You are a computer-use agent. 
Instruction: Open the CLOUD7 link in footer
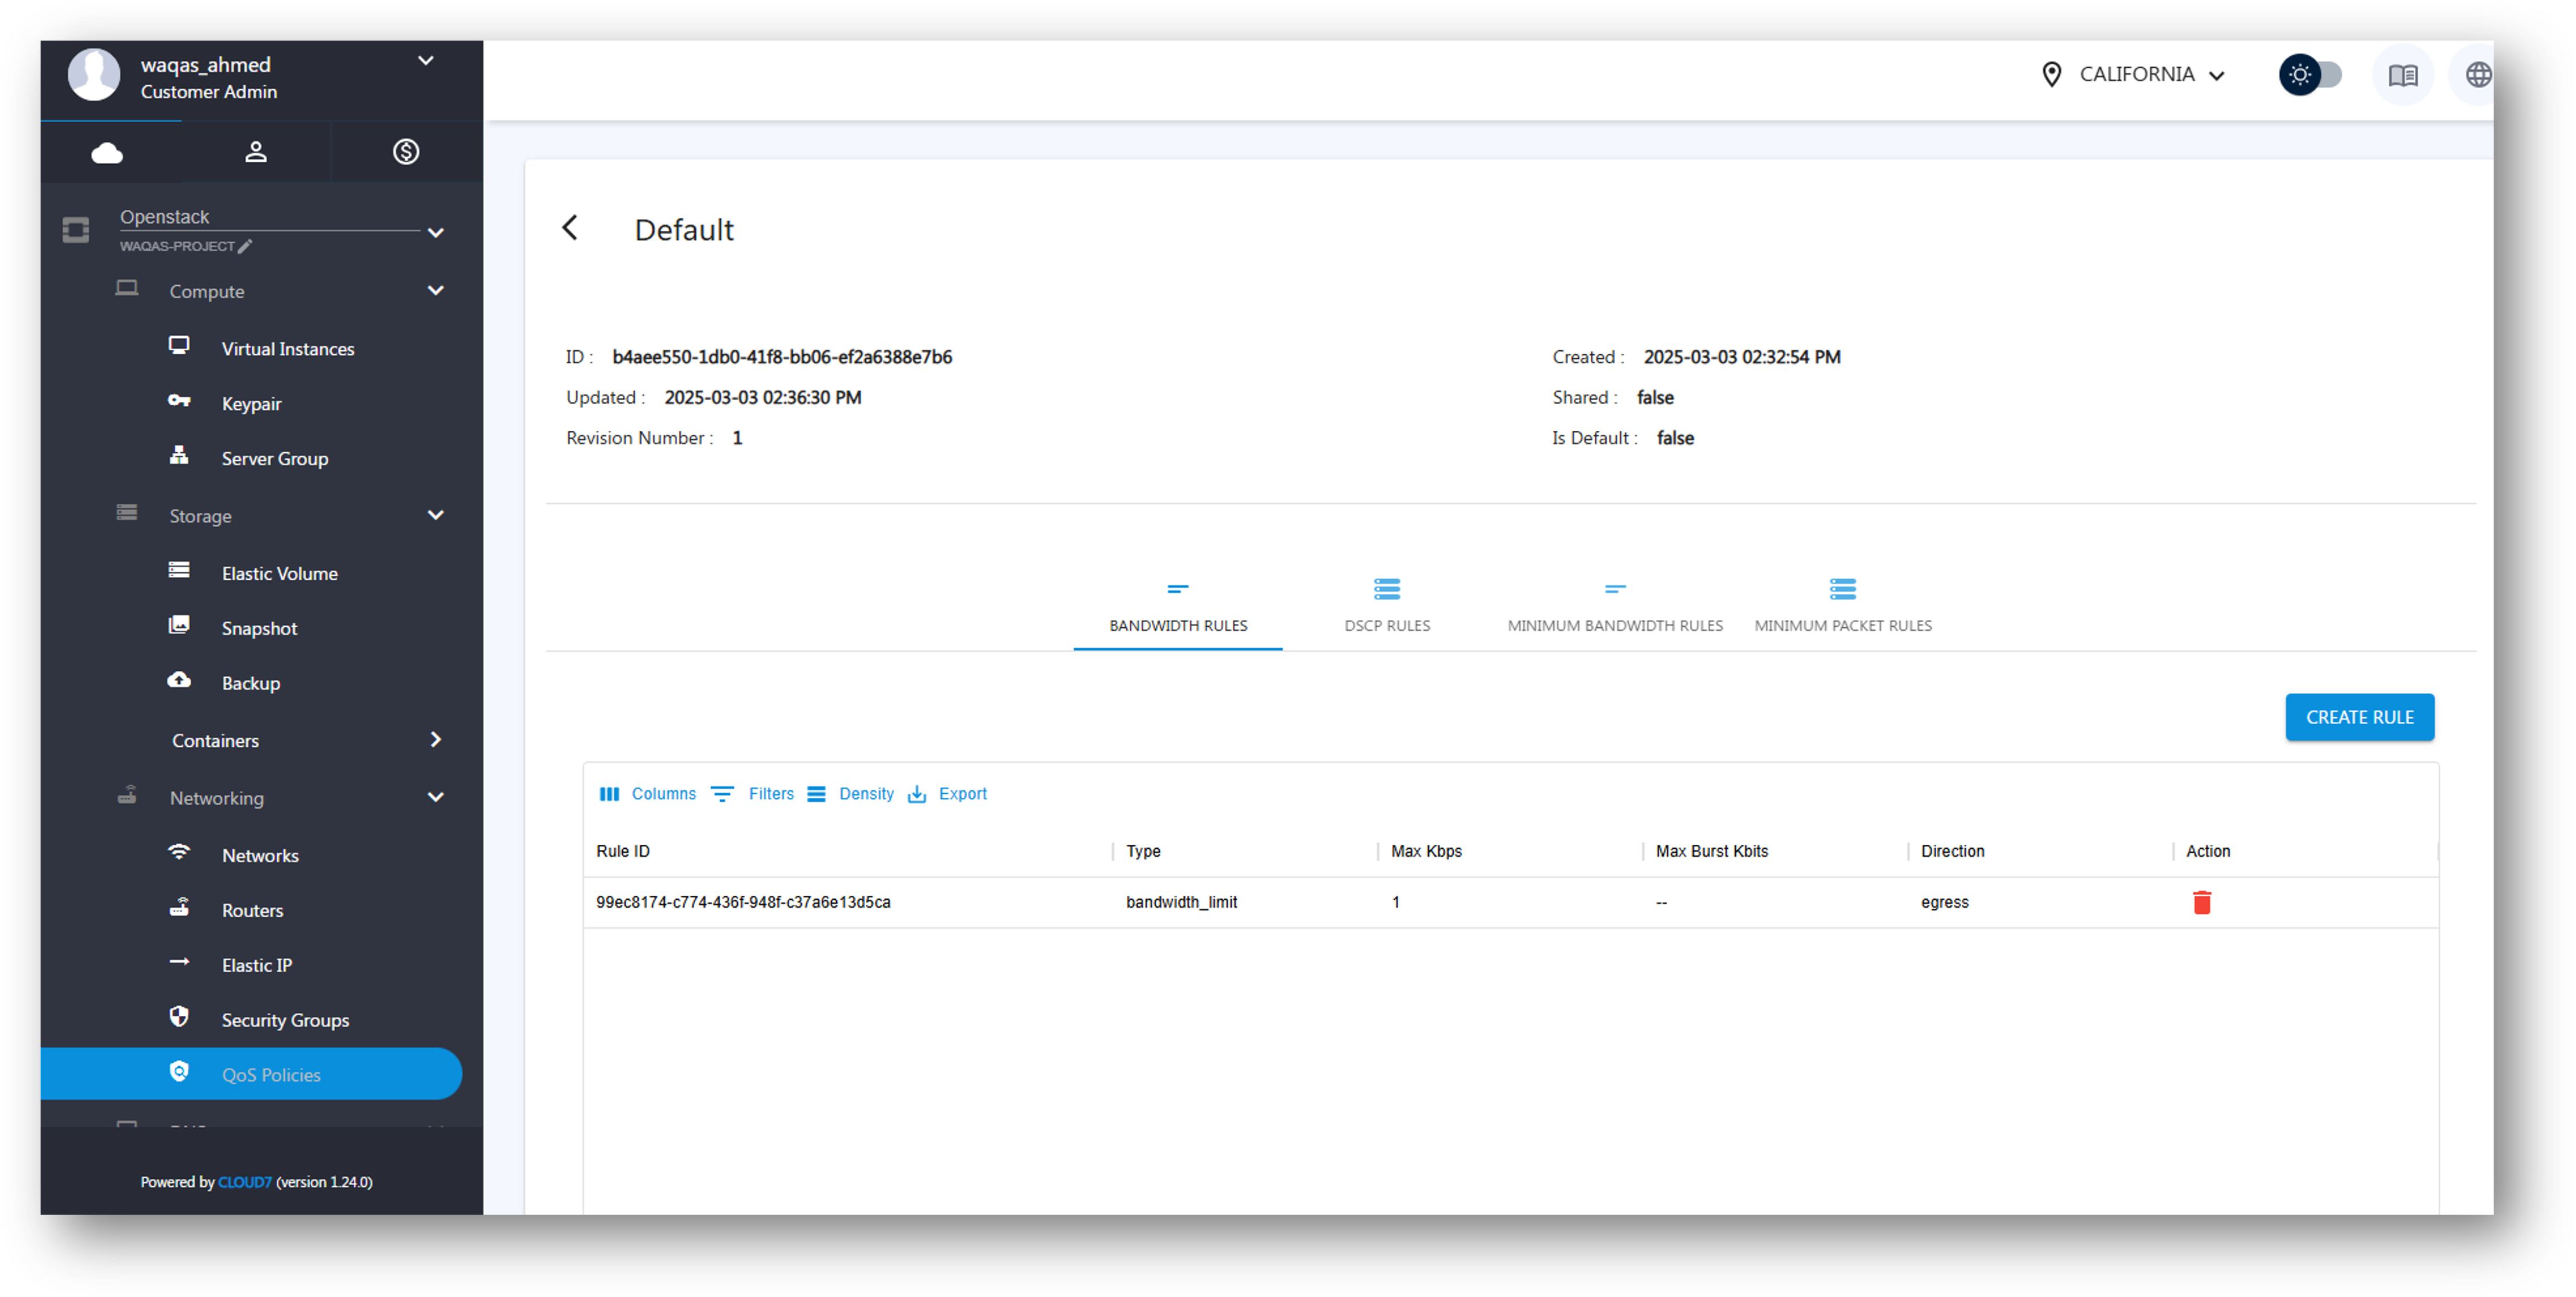pyautogui.click(x=244, y=1182)
